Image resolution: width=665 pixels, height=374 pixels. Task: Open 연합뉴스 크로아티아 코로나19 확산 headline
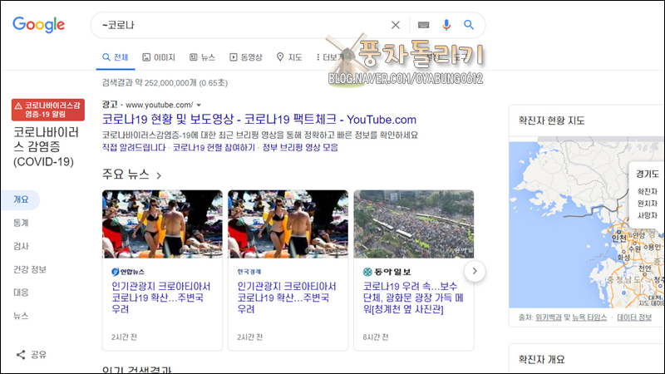coord(161,298)
